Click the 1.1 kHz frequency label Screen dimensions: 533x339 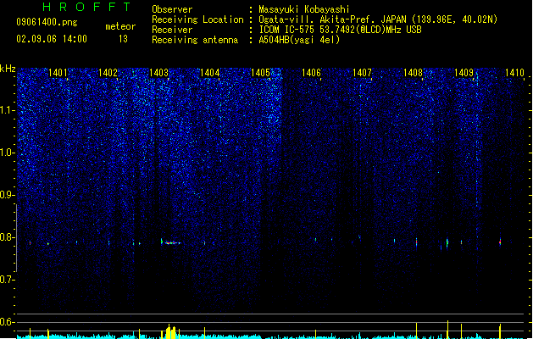pyautogui.click(x=7, y=110)
